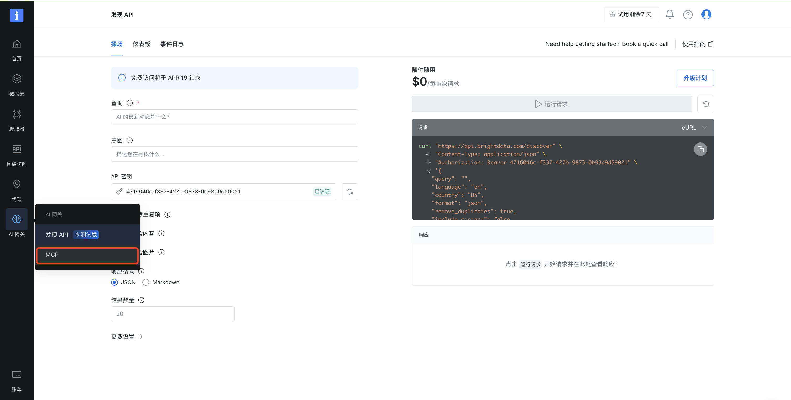This screenshot has height=400, width=791.
Task: Expand 更多设置 more settings
Action: [x=126, y=336]
